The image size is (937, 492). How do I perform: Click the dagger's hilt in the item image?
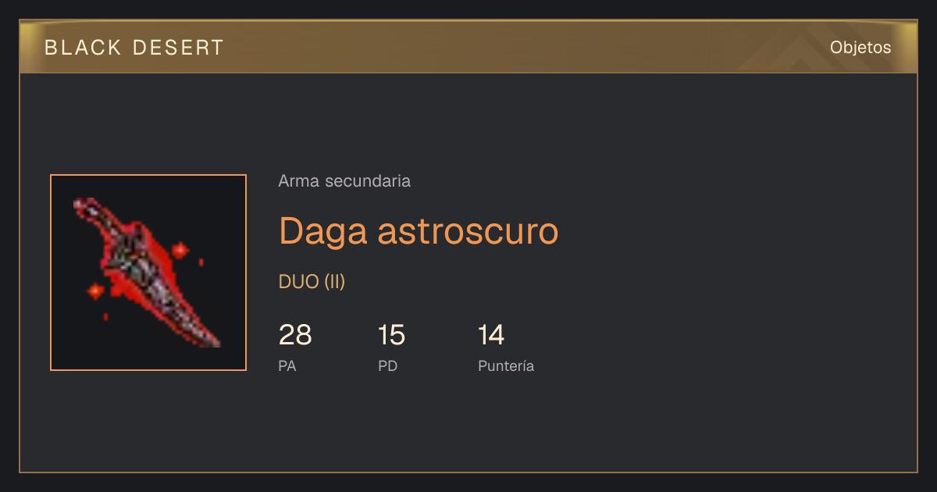94,212
